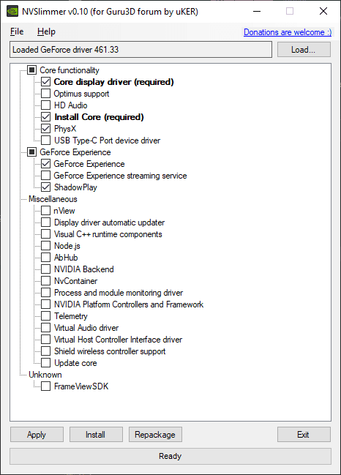Select the 'Telemetry' label text

pos(71,316)
